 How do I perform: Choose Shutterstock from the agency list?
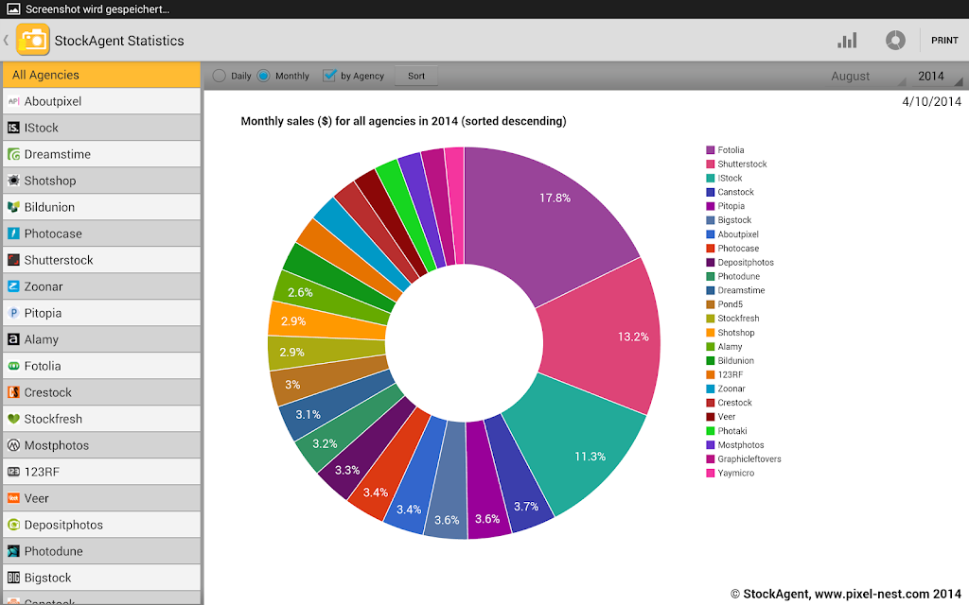(101, 260)
